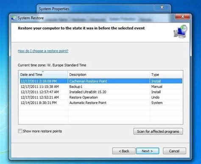Image resolution: width=201 pixels, height=164 pixels.
Task: Click the 12/17/2011 2:18:08 PM date cell
Action: click(39, 81)
